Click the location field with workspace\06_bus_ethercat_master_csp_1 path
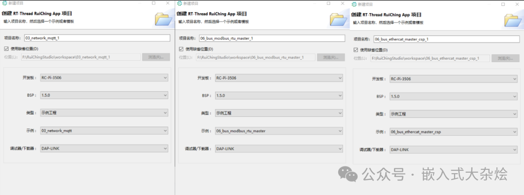524x195 pixels. [430, 58]
